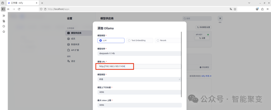
Task: Open history clock icon in sidebar
Action: [4, 26]
